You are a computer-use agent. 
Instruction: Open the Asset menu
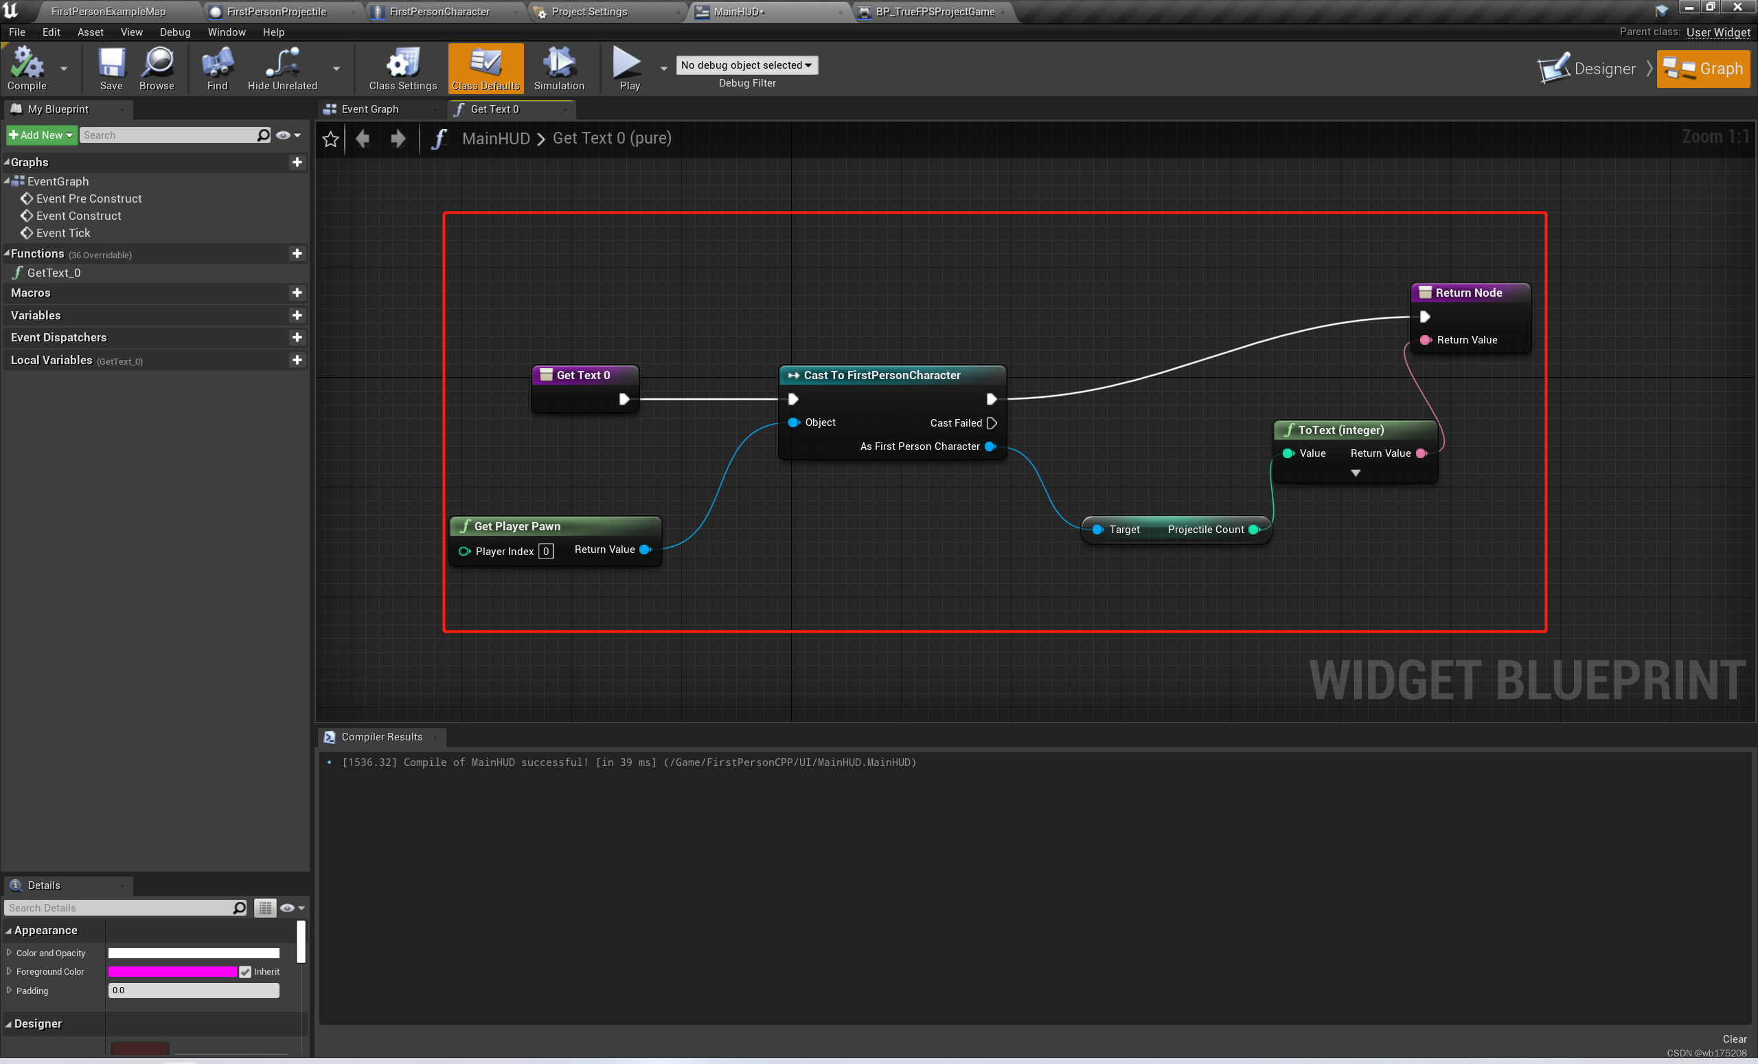[90, 32]
